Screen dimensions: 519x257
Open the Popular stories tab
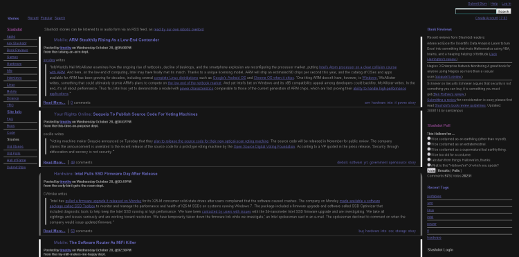[x=46, y=18]
